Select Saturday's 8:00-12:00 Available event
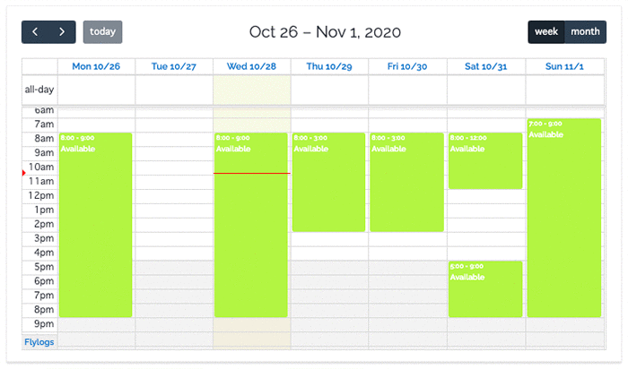The image size is (628, 369). pos(485,160)
